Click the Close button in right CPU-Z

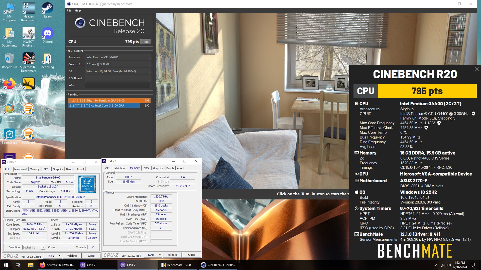pyautogui.click(x=191, y=255)
